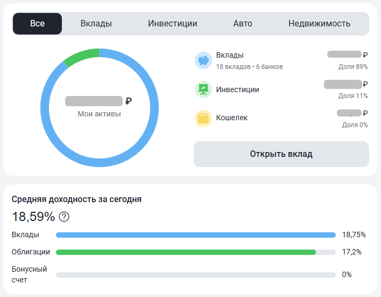Click the blue Вклады yield progress bar
This screenshot has height=297, width=381.
point(196,235)
